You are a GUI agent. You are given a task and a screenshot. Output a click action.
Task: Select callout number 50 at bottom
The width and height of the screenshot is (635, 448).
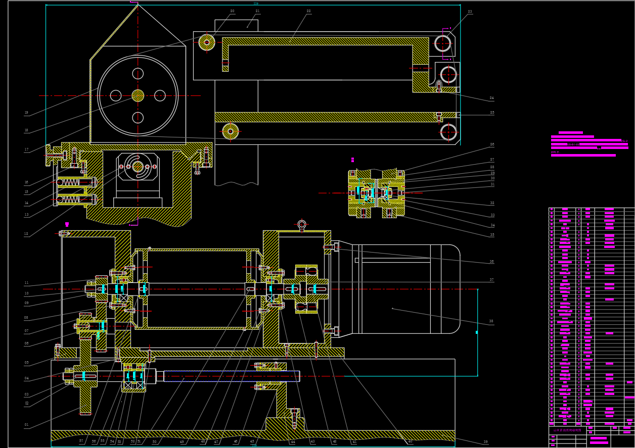tap(154, 442)
